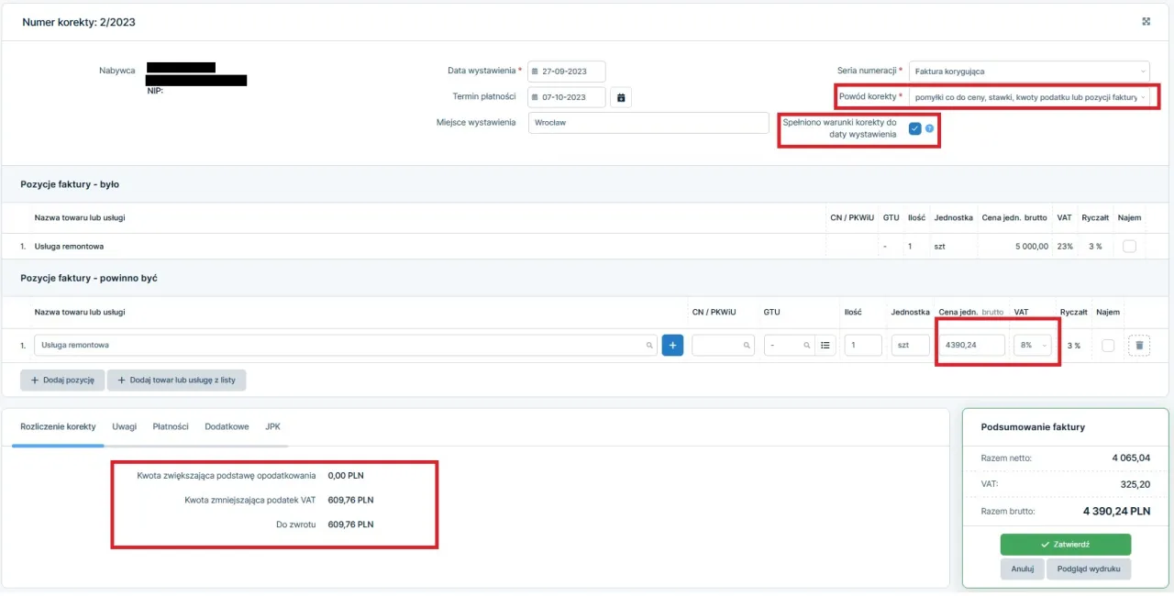Open the Płatności tab
Image resolution: width=1174 pixels, height=596 pixels.
coord(171,426)
